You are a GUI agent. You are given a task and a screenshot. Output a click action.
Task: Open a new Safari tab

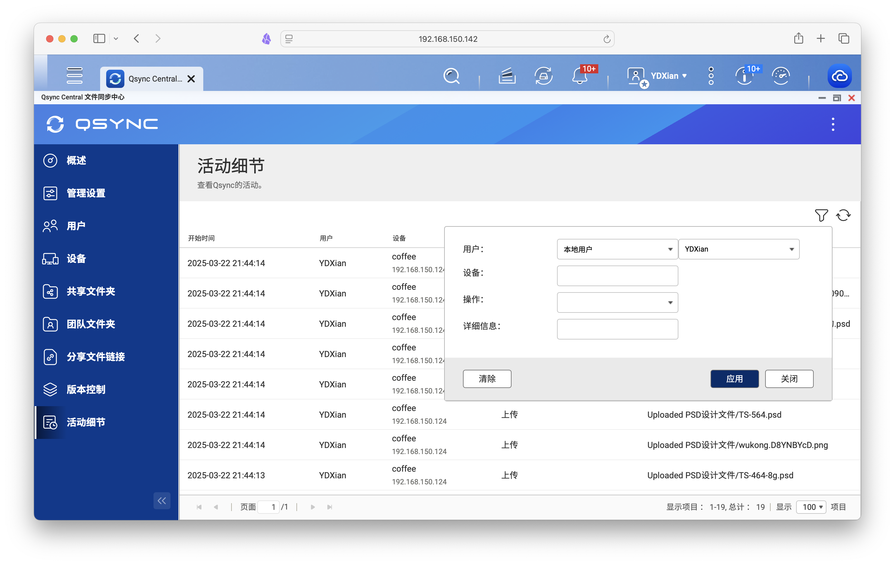tap(821, 38)
